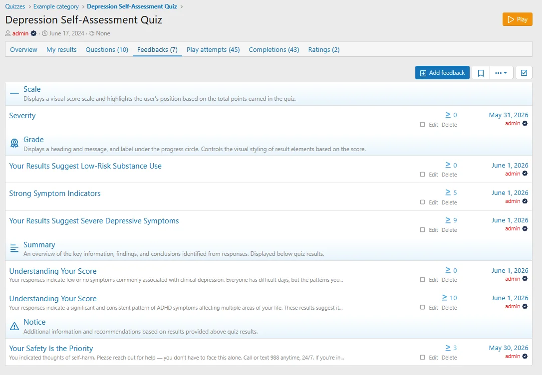This screenshot has width=542, height=375.
Task: Click the Scale section heading
Action: coord(32,89)
